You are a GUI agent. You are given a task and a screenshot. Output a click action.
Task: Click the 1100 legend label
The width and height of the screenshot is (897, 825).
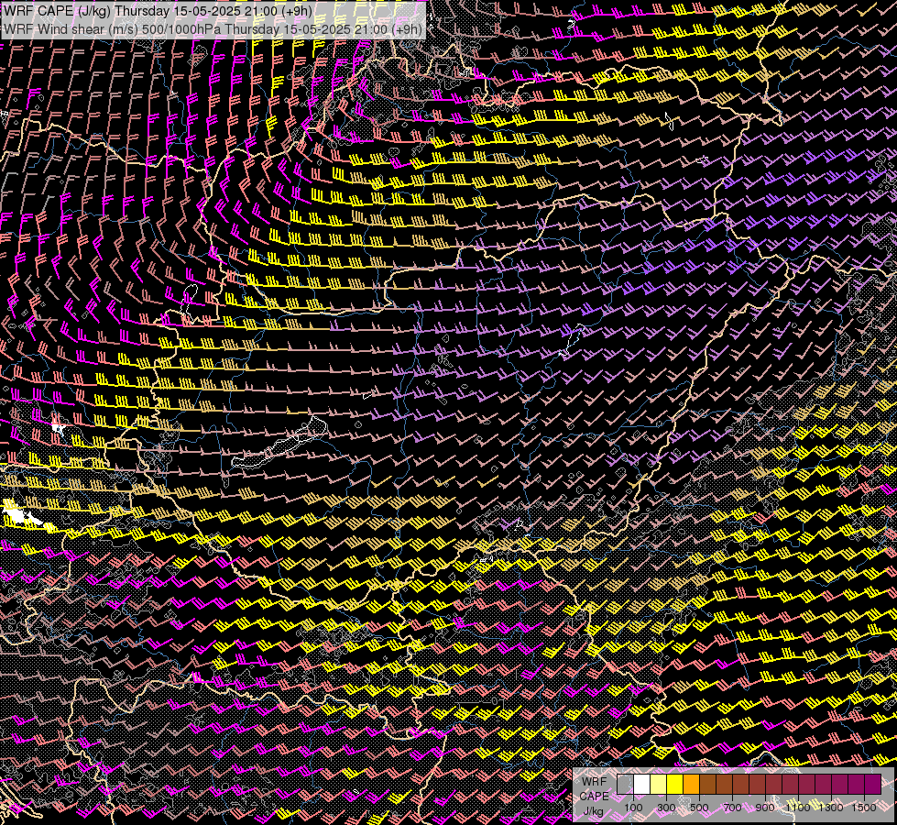tap(798, 808)
